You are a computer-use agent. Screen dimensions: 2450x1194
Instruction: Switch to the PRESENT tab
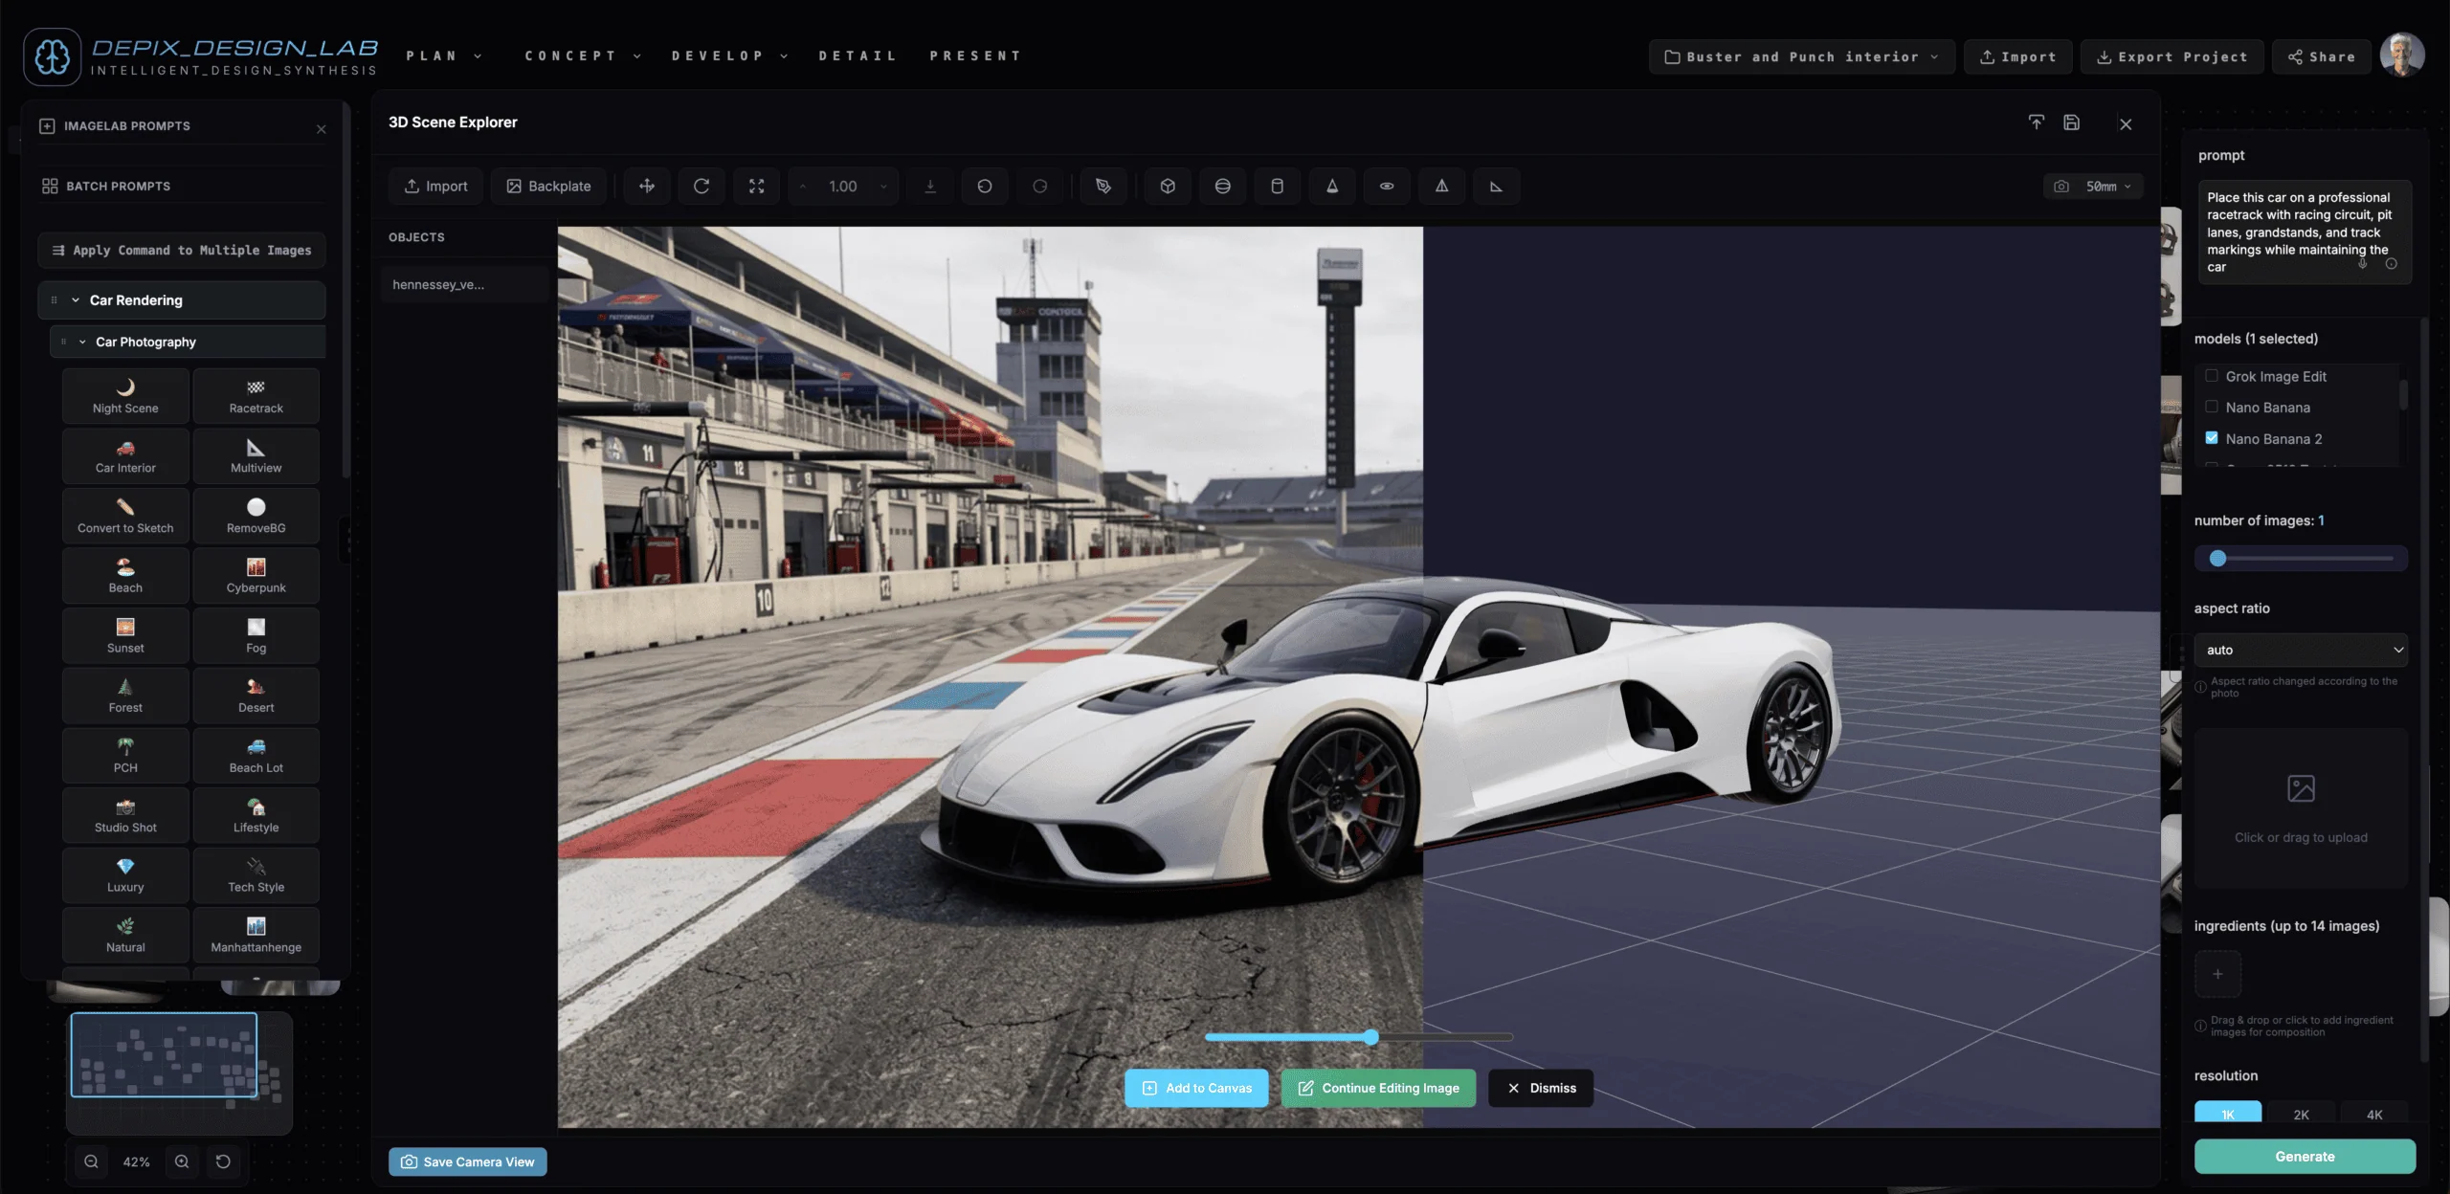pos(975,55)
